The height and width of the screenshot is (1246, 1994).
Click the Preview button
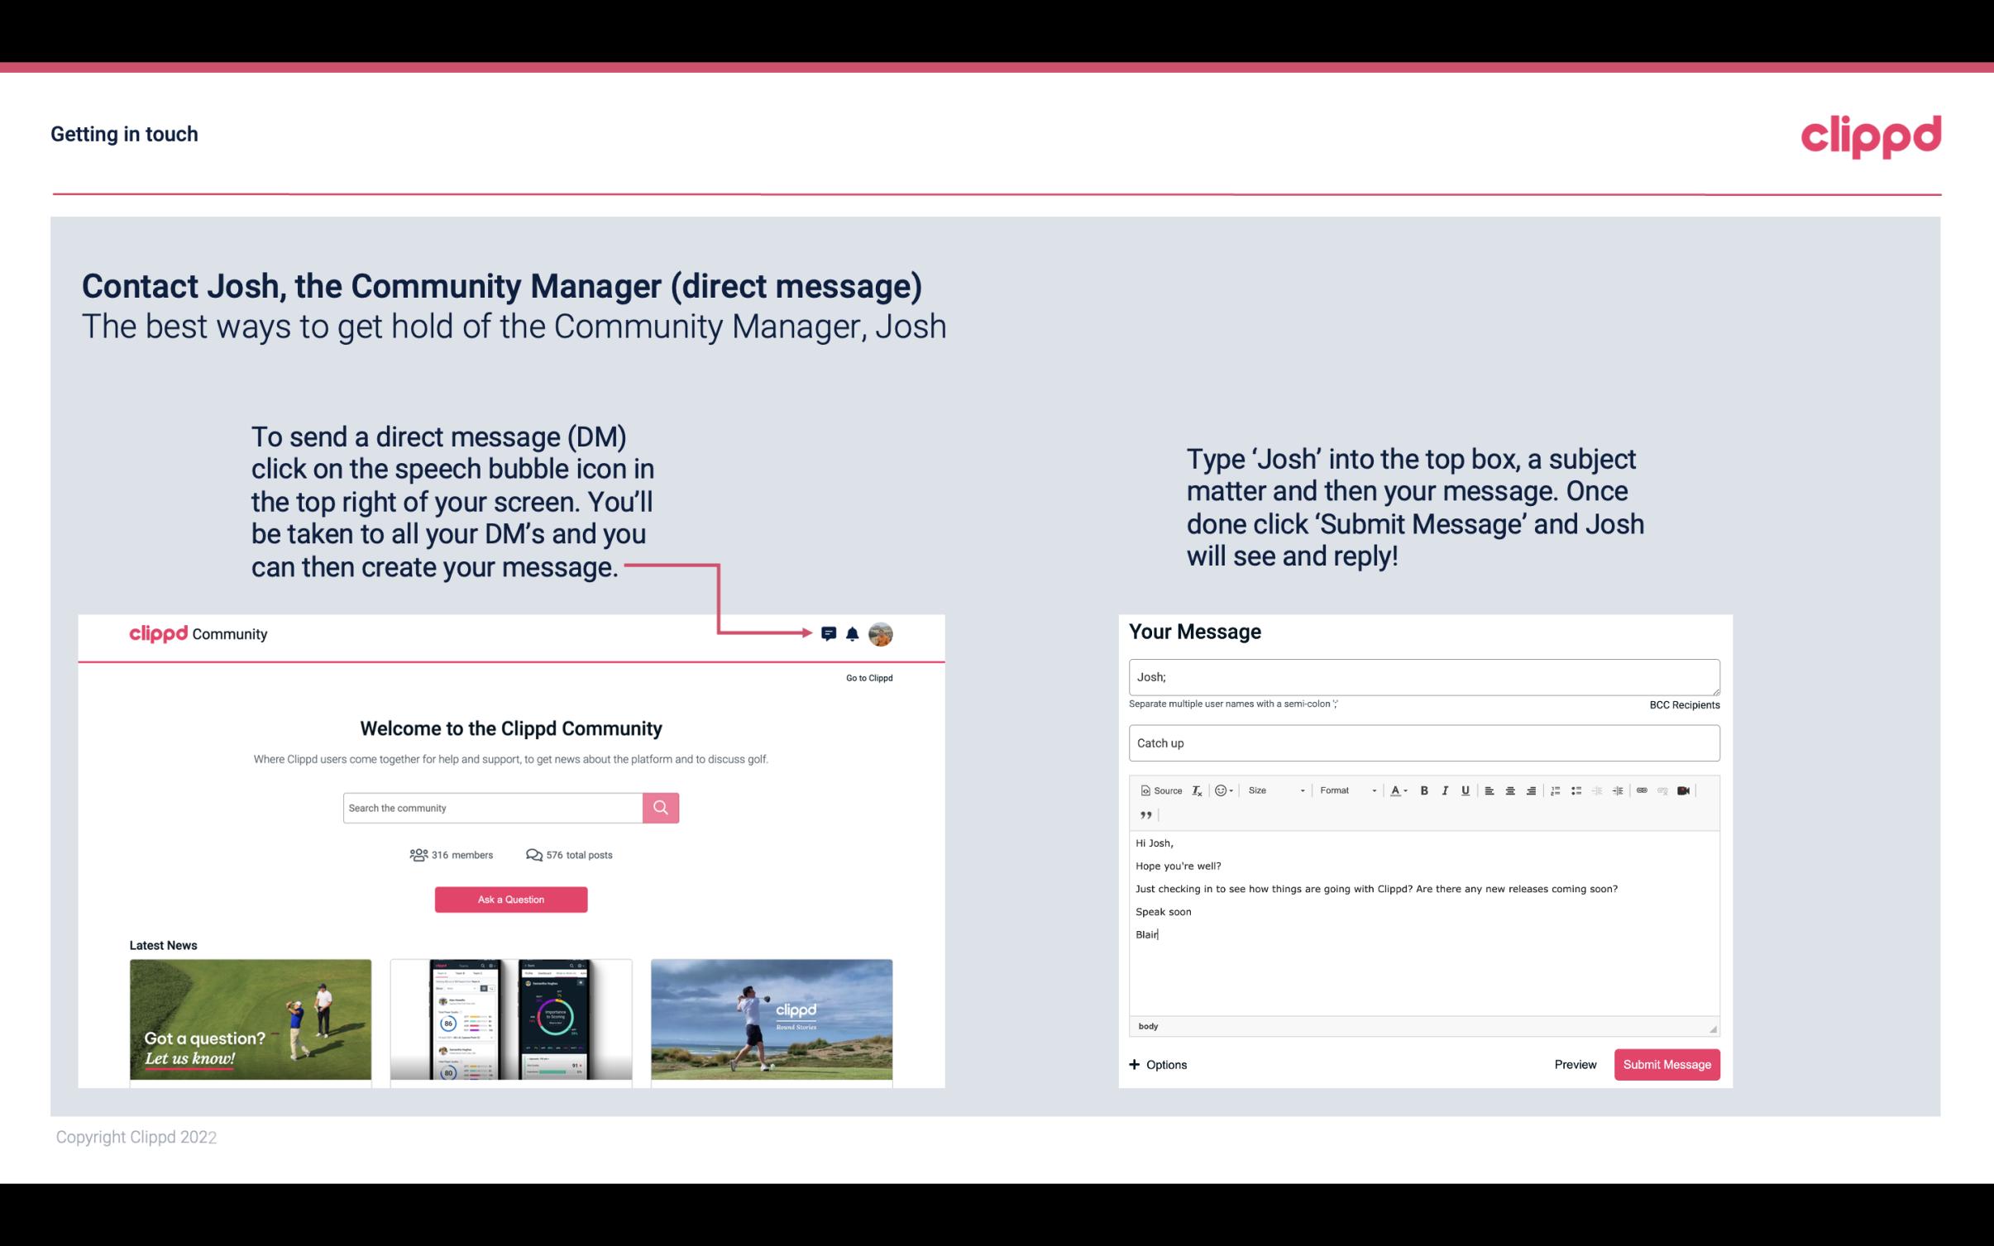[1575, 1064]
